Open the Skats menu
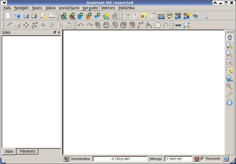236x164 pixels. (37, 8)
